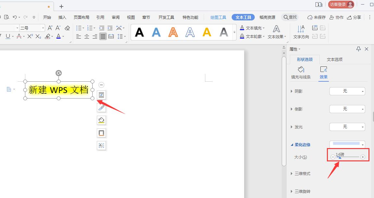Open the 文本效果 dropdown

coord(277,36)
